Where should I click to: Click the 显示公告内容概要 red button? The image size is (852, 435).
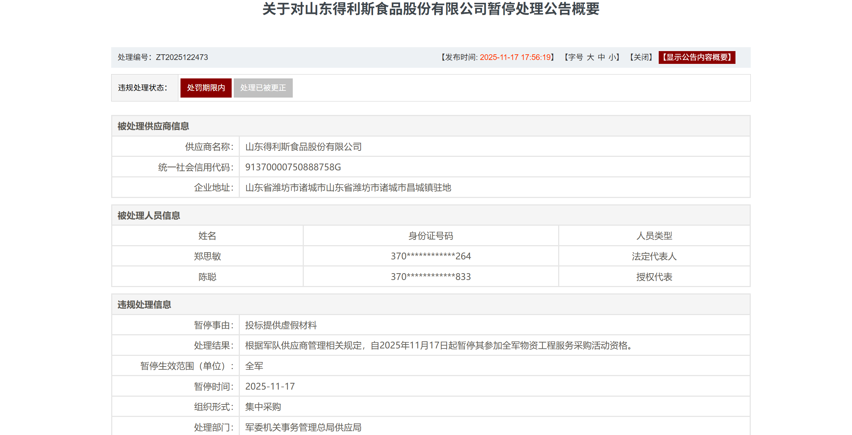point(697,57)
